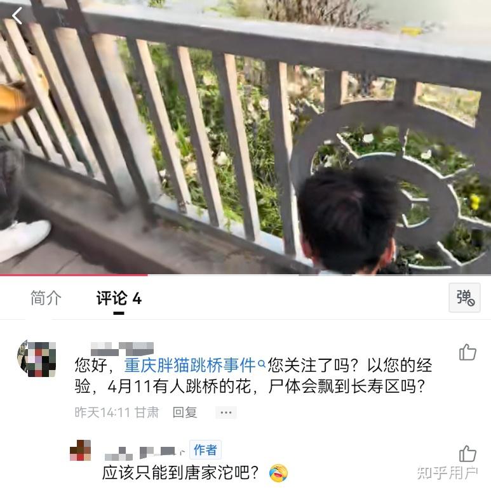Tap the search magnifier after 重庆胖猫跳桥事件

(261, 364)
